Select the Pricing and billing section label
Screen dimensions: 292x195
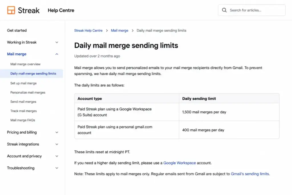[x=22, y=132]
